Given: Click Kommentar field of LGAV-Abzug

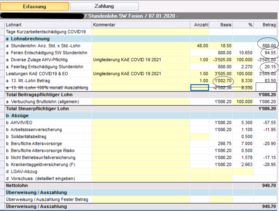Looking at the screenshot, I should click(x=141, y=172).
